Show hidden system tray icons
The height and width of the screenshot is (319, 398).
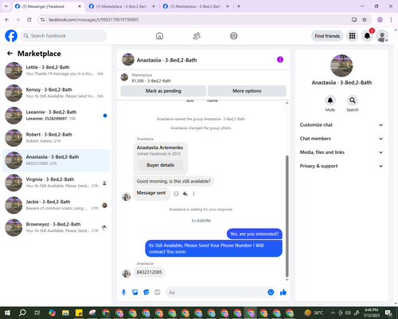333,313
